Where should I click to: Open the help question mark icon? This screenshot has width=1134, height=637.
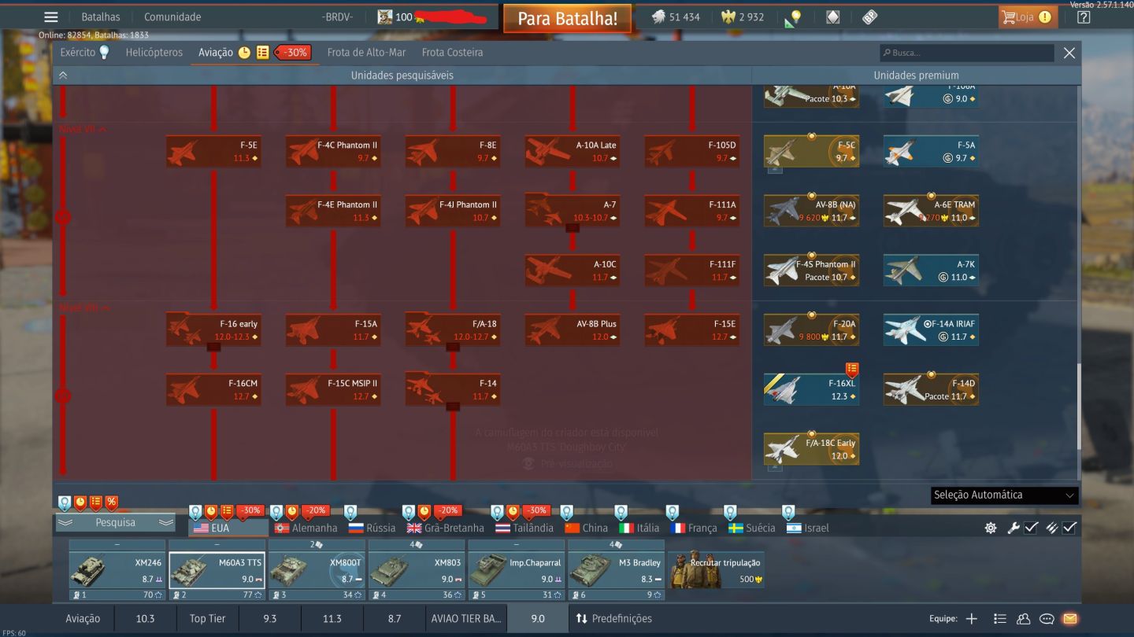point(1084,17)
